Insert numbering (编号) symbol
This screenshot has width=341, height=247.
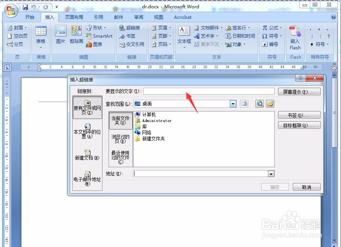pyautogui.click(x=270, y=44)
